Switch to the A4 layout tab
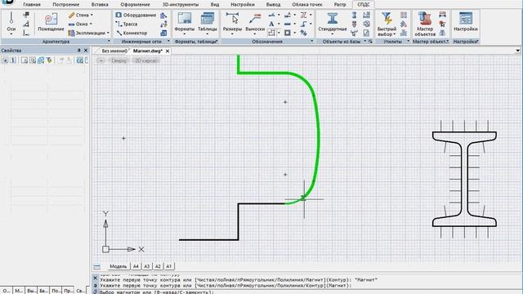The height and width of the screenshot is (294, 523). 136,266
